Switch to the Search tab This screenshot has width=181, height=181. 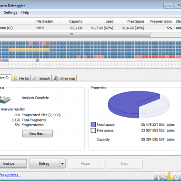point(41,78)
